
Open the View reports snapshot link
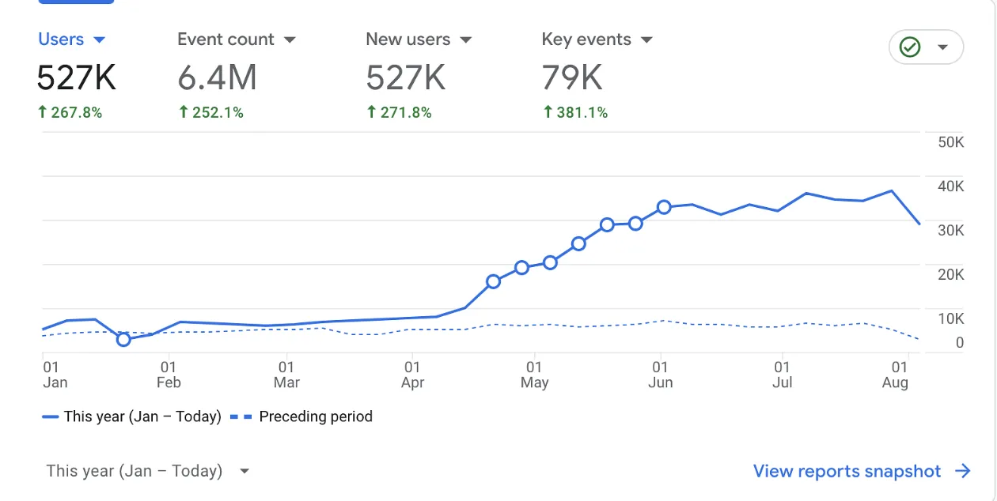847,471
